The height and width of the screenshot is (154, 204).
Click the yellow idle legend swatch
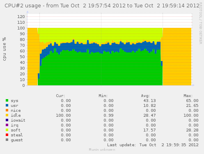7,115
